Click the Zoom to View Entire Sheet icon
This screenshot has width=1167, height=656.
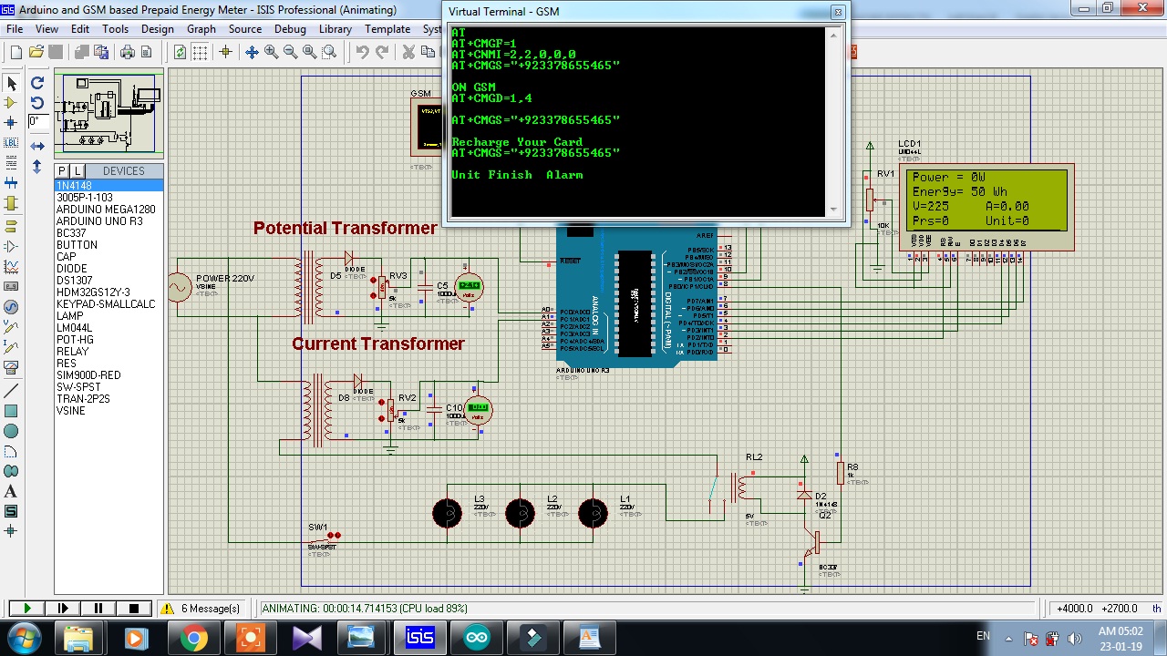tap(309, 52)
